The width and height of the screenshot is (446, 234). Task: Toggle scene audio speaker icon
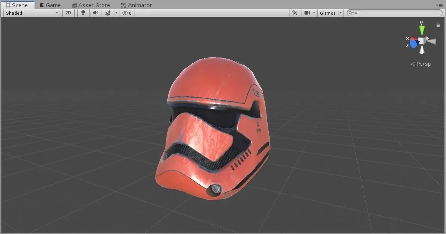(x=96, y=13)
